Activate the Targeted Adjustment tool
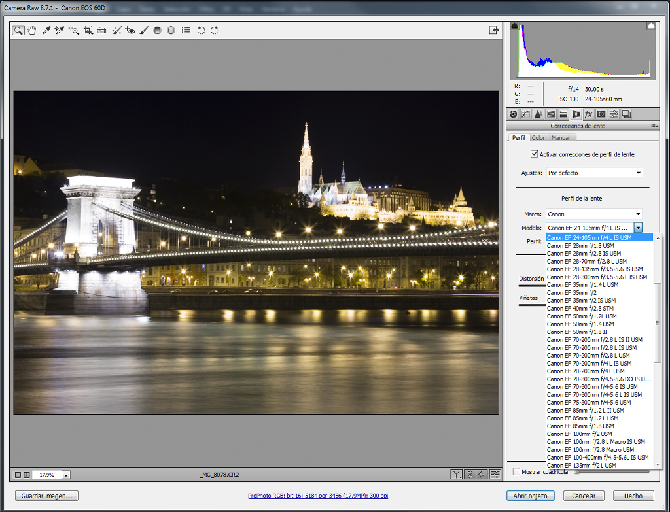Screen dimensions: 670x512 pos(74,30)
